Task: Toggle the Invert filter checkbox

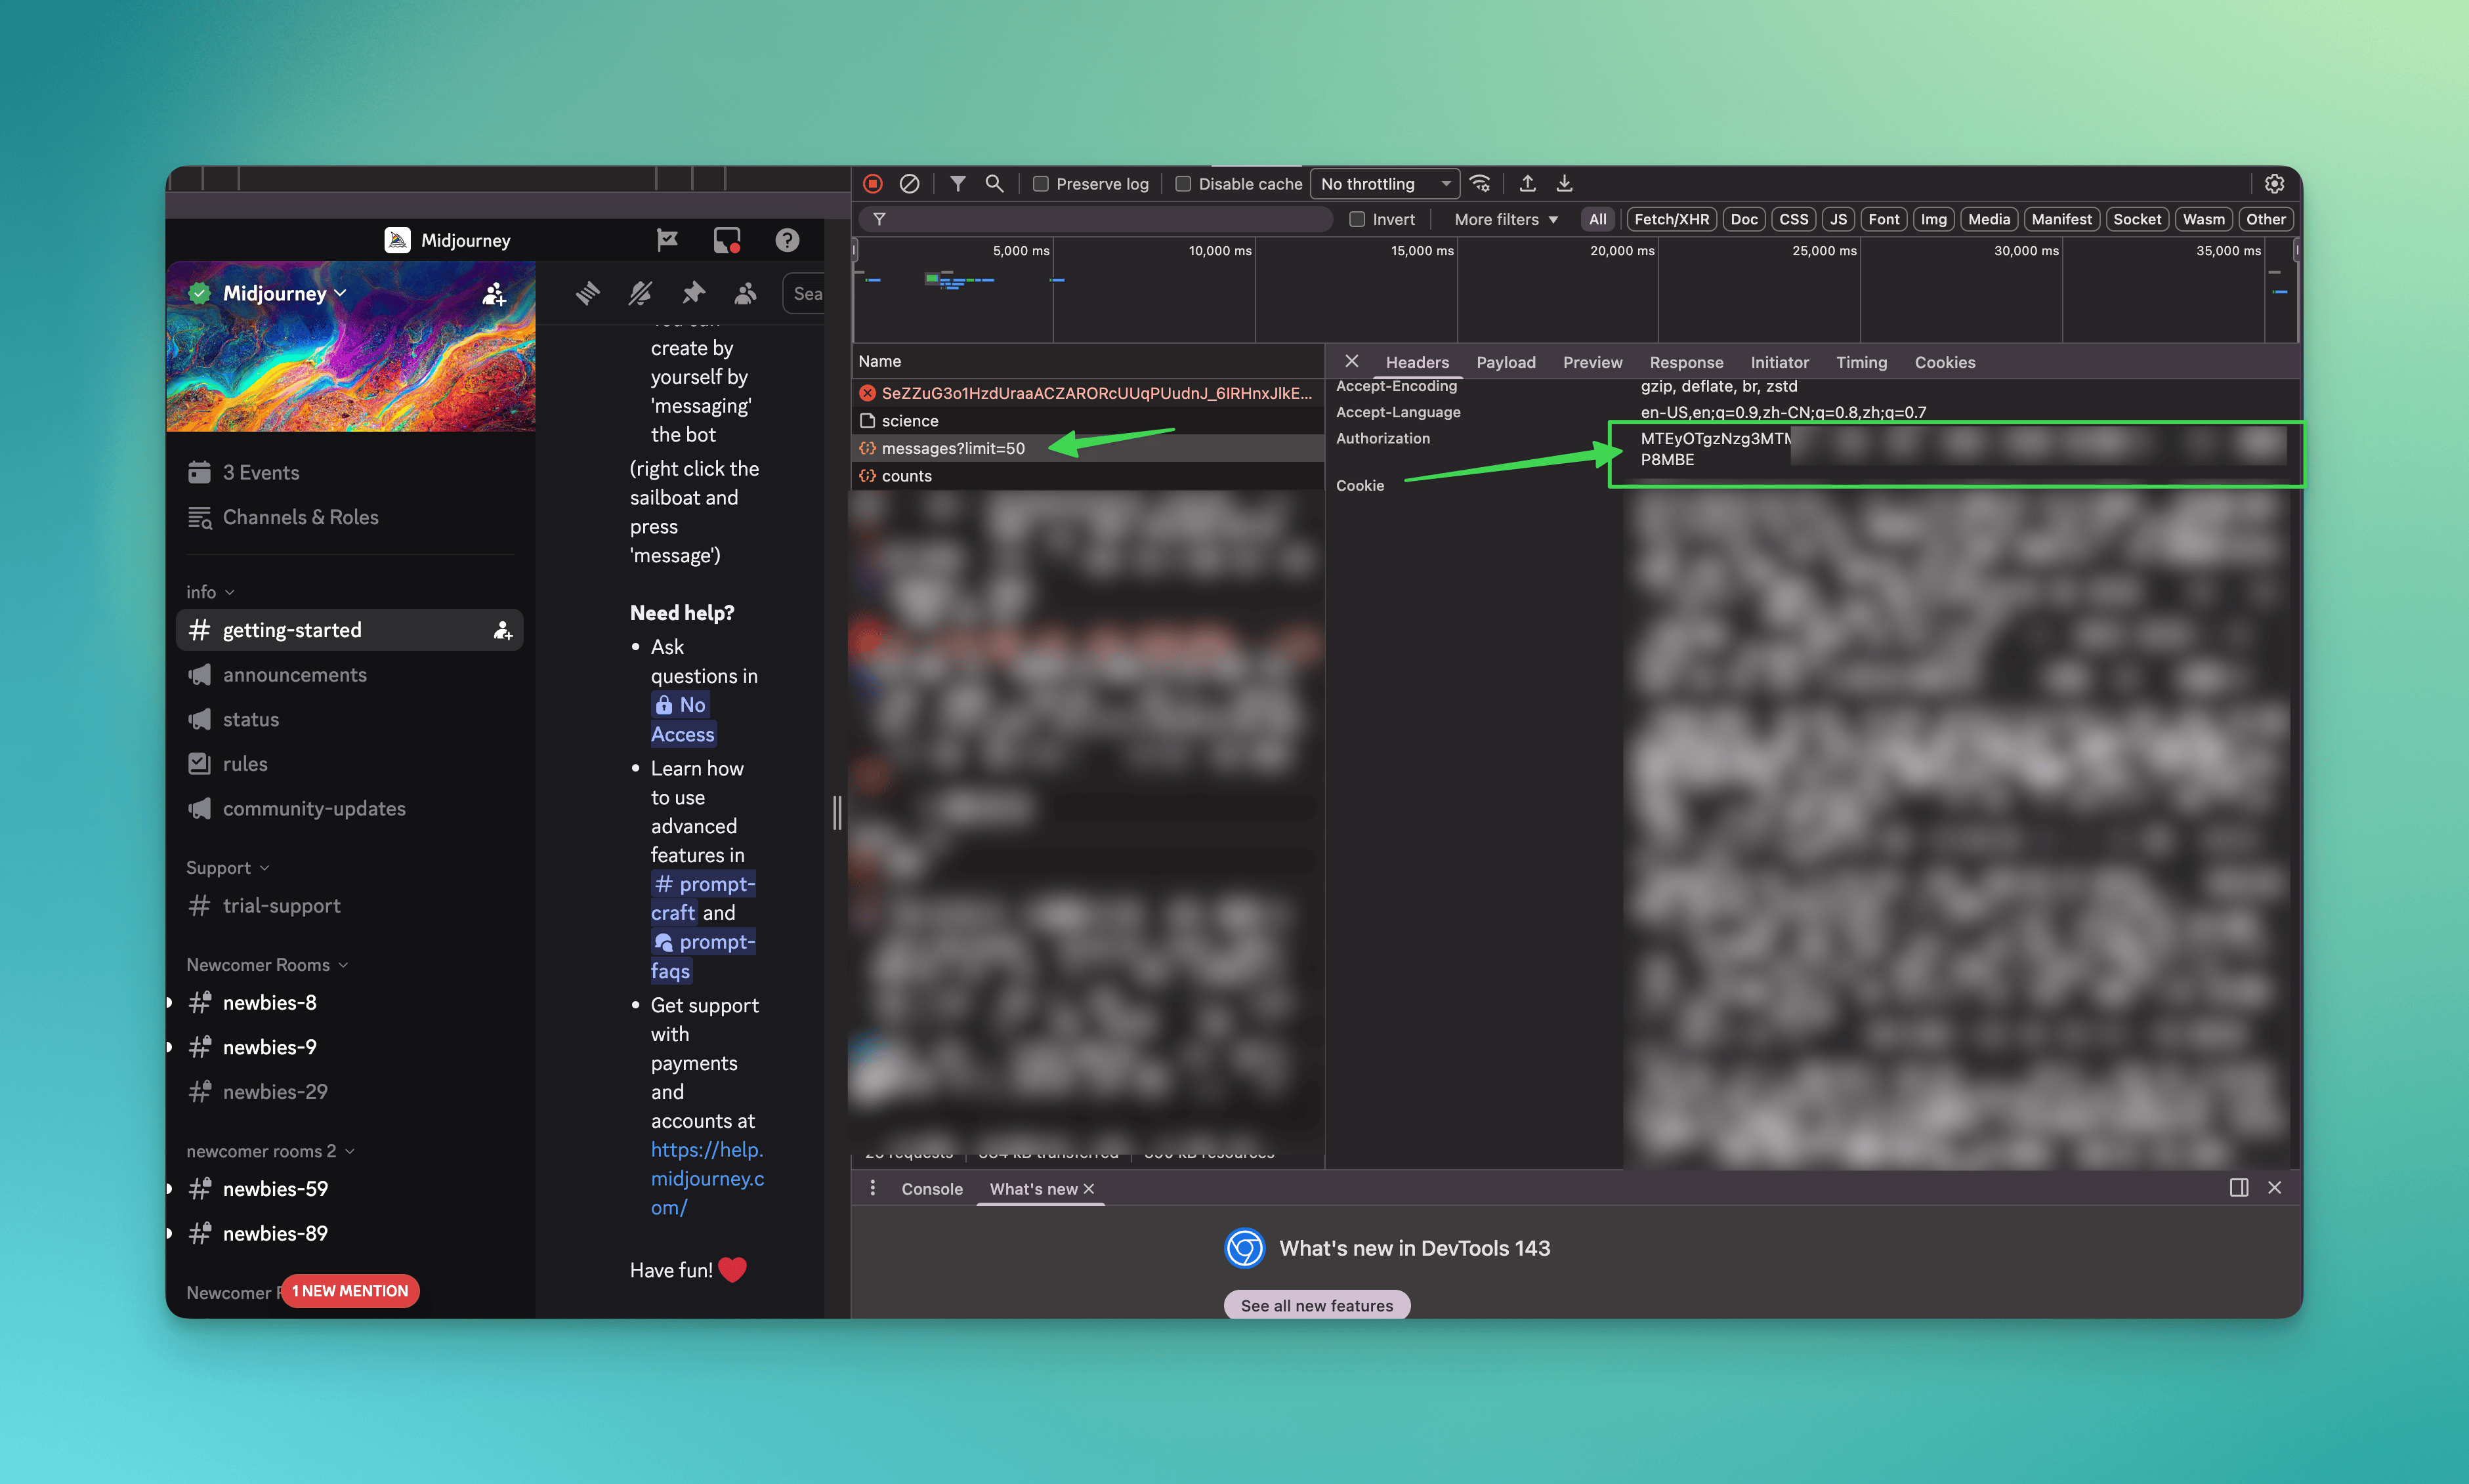Action: click(x=1357, y=219)
